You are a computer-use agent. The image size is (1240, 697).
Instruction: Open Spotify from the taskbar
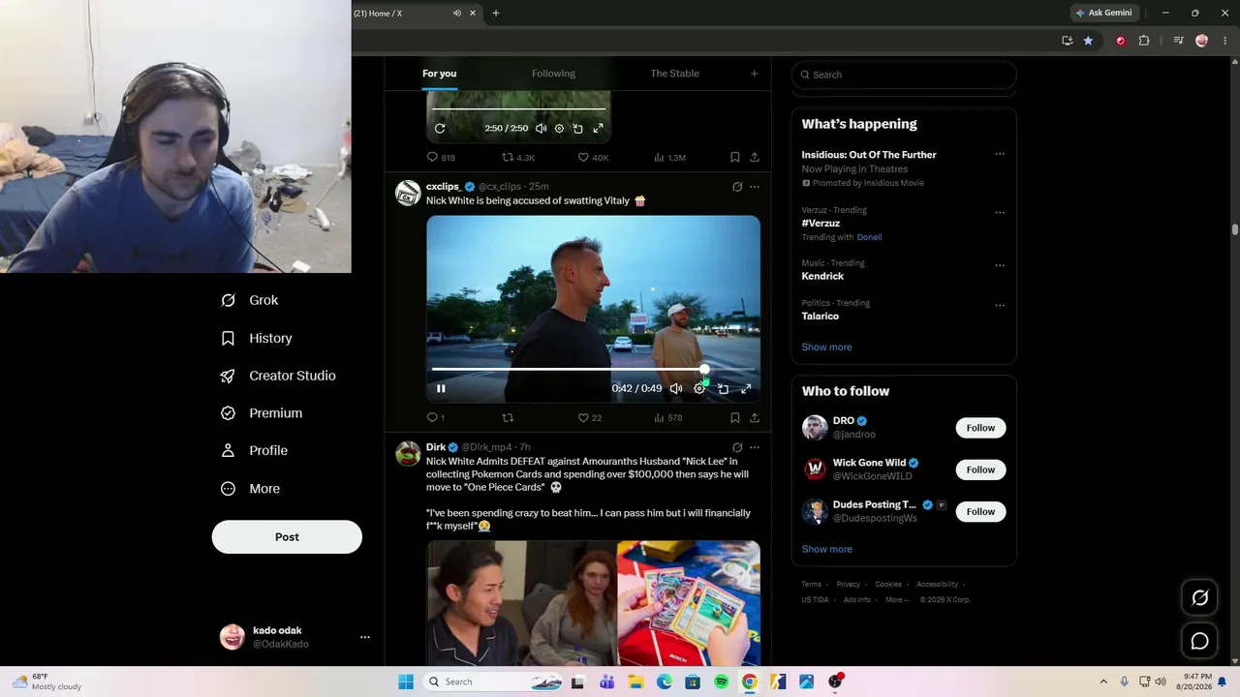721,682
